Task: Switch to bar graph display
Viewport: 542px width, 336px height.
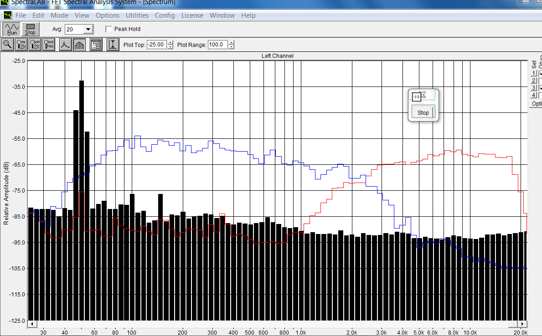Action: coord(79,45)
